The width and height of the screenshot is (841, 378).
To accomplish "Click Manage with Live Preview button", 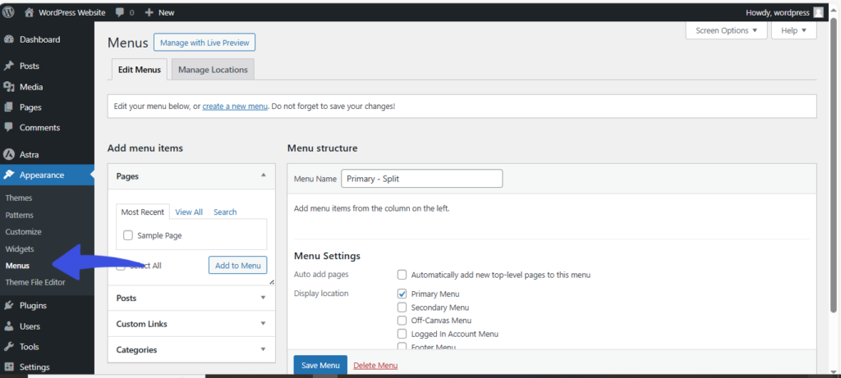I will point(205,43).
